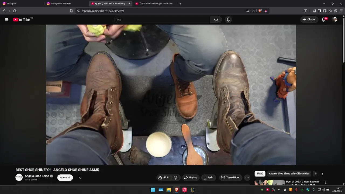Pause the shoe shine video player

point(171,95)
